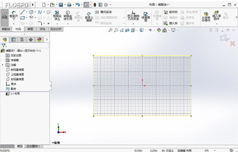Click 从块制作零件 Make Part from Block
The image size is (238, 152).
pyautogui.click(x=206, y=17)
